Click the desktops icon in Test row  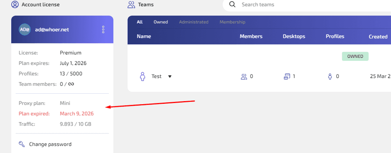(287, 76)
